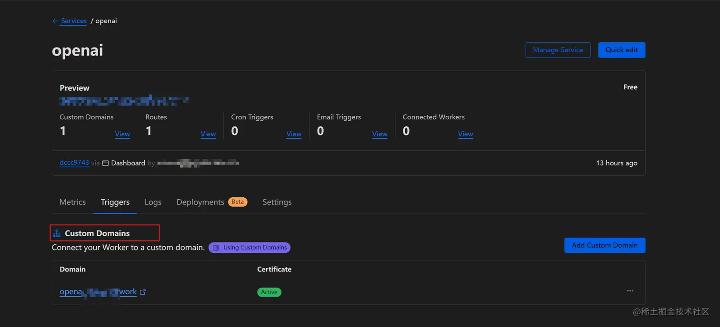
Task: Click the Certificate column header
Action: pyautogui.click(x=274, y=269)
